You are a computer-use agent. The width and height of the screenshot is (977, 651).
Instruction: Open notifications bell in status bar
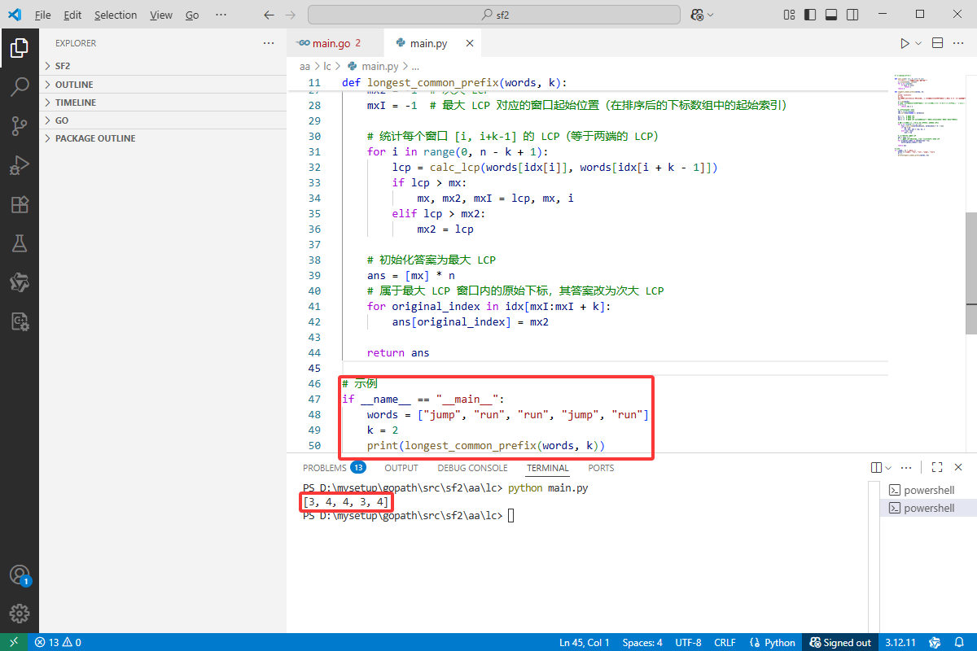coord(961,642)
